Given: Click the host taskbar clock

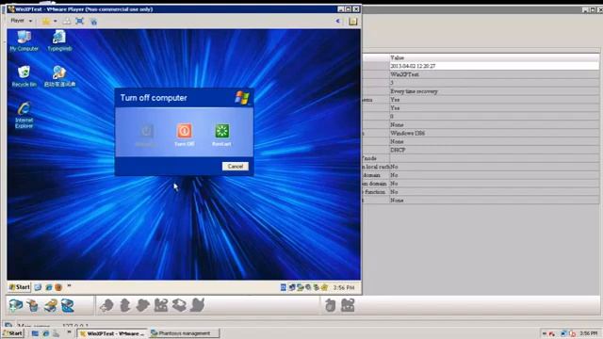Looking at the screenshot, I should [x=588, y=333].
